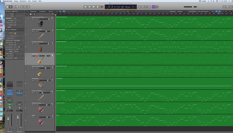The width and height of the screenshot is (233, 133).
Task: Start recording with the red Record button
Action: tap(102, 7)
